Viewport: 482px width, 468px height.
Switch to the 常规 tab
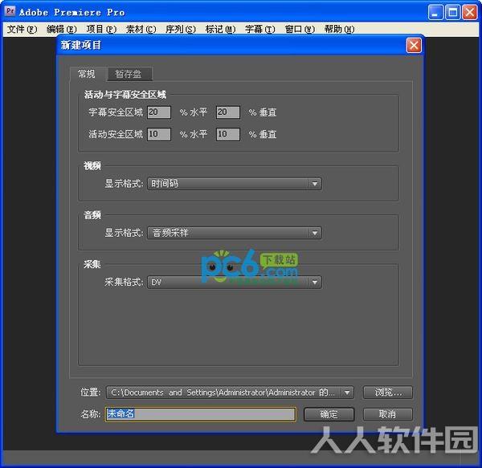[x=88, y=74]
